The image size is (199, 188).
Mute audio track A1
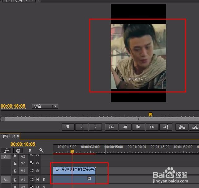(37, 180)
